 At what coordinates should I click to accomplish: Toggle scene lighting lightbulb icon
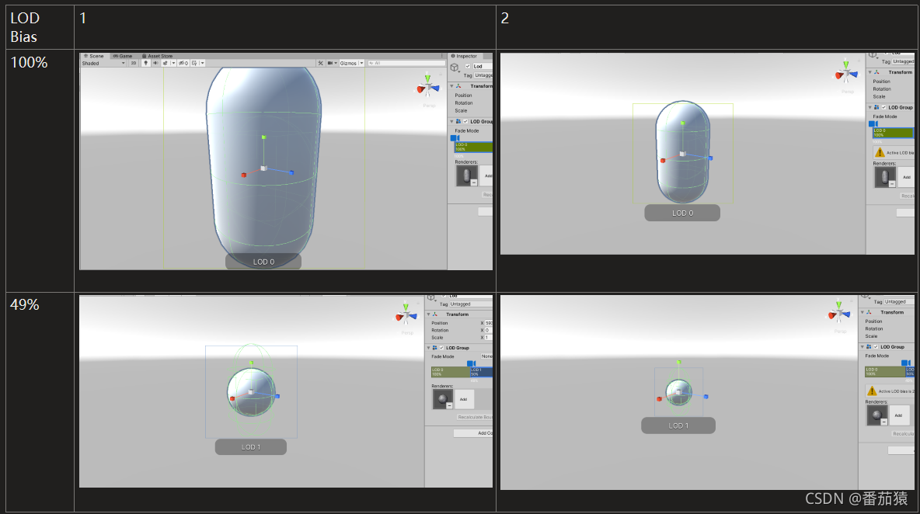145,64
